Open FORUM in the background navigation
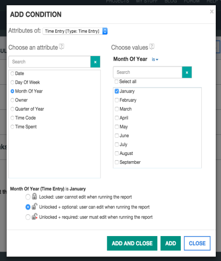 point(192,2)
